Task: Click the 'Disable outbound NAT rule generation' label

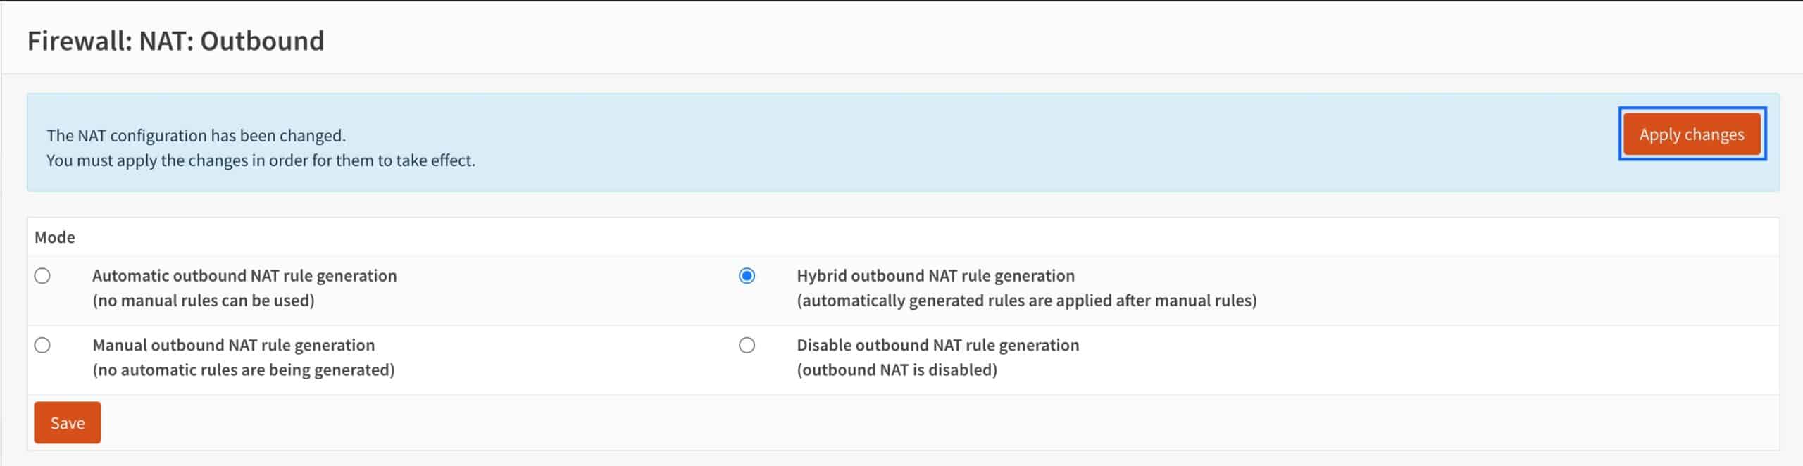Action: (938, 345)
